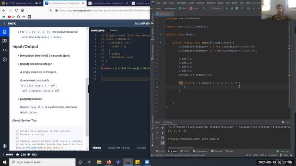
Task: Open the IntelliJ Navigate menu
Action: pos(181,3)
